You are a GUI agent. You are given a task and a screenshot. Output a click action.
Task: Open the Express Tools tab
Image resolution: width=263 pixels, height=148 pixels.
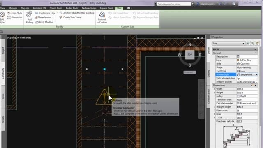pyautogui.click(x=106, y=8)
